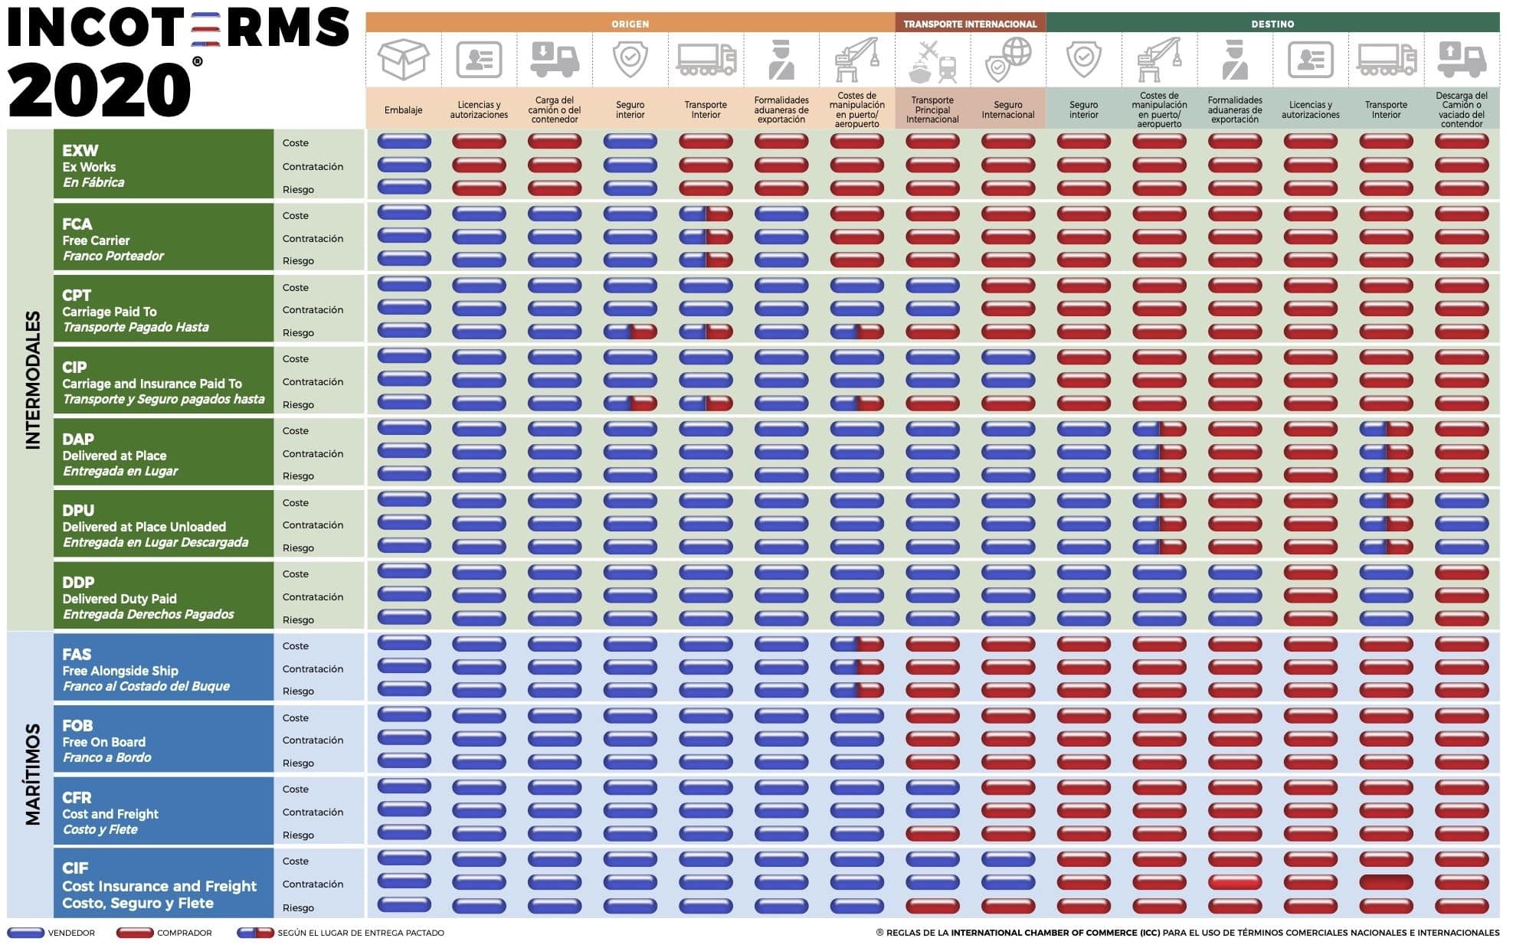The height and width of the screenshot is (948, 1513).
Task: Select FCA Coste split pill under Transporte Interior
Action: point(706,214)
